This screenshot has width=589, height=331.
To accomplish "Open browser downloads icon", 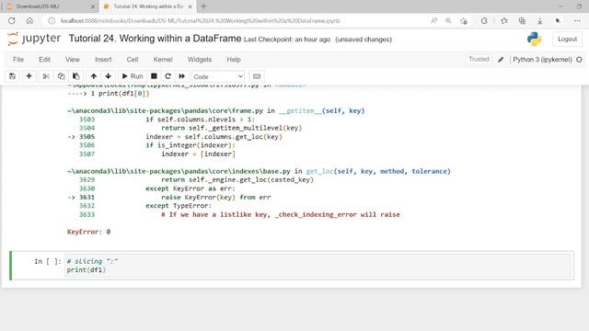I will tap(540, 21).
